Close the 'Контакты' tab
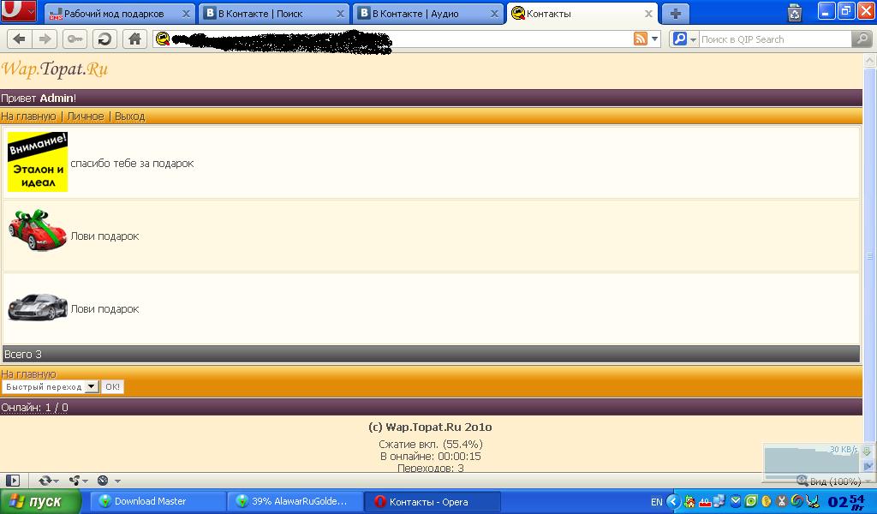This screenshot has width=877, height=514. tap(648, 14)
